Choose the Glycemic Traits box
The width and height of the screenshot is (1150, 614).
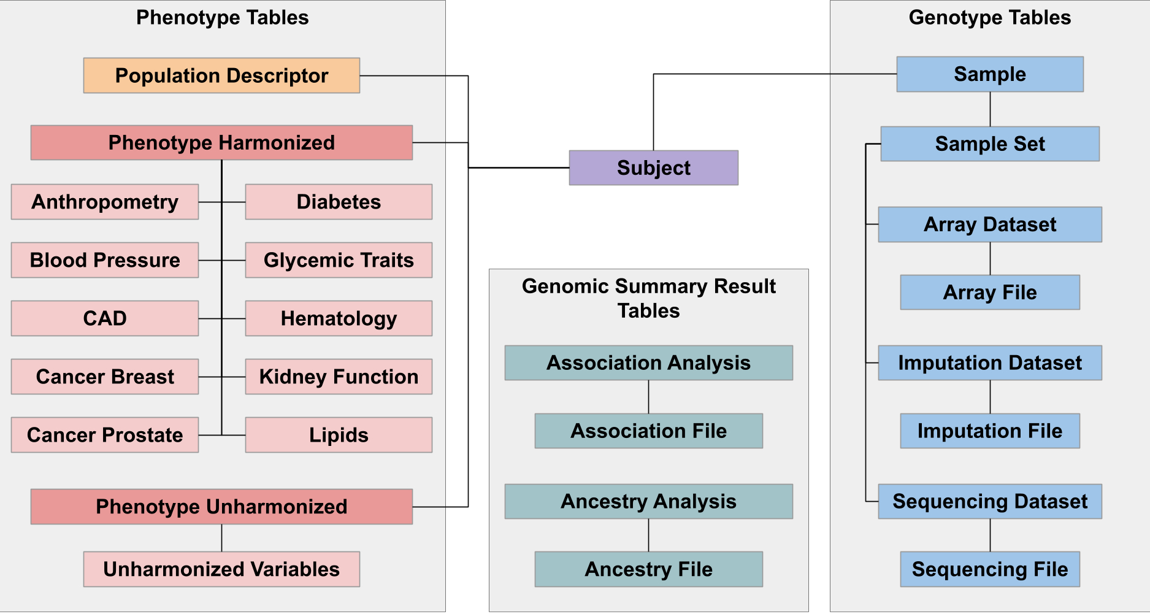339,260
